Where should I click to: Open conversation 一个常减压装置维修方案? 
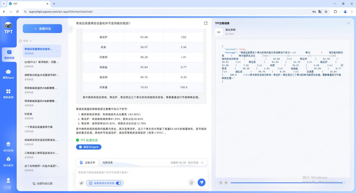(42, 129)
